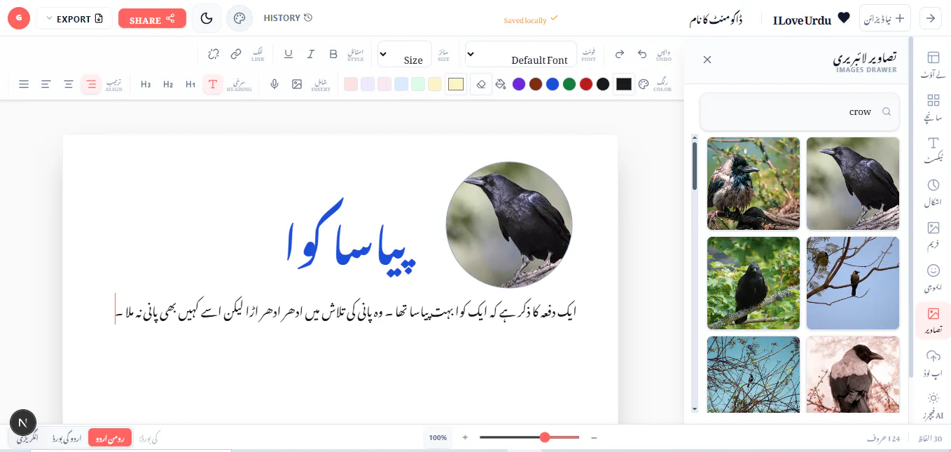Toggle italic formatting
The width and height of the screenshot is (951, 452).
pos(311,54)
